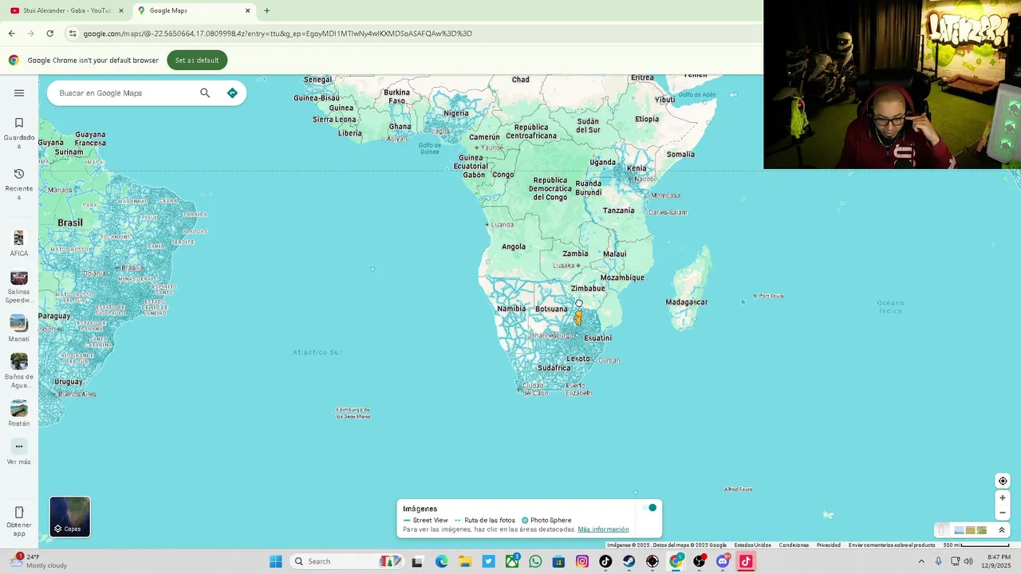
Task: Click the microphone icon in system tray
Action: coord(938,561)
